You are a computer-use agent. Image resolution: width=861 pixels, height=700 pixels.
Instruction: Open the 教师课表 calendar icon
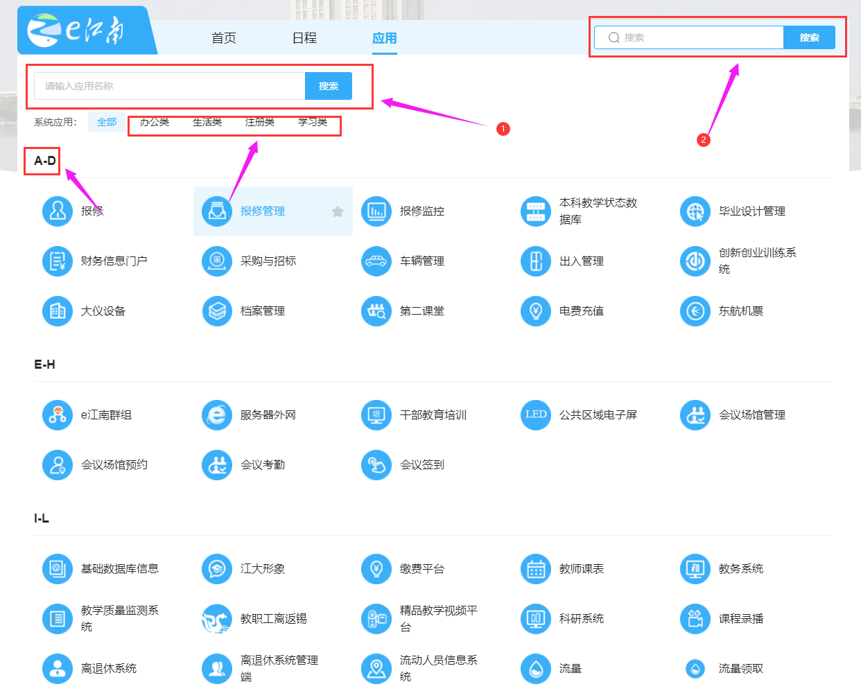[536, 568]
